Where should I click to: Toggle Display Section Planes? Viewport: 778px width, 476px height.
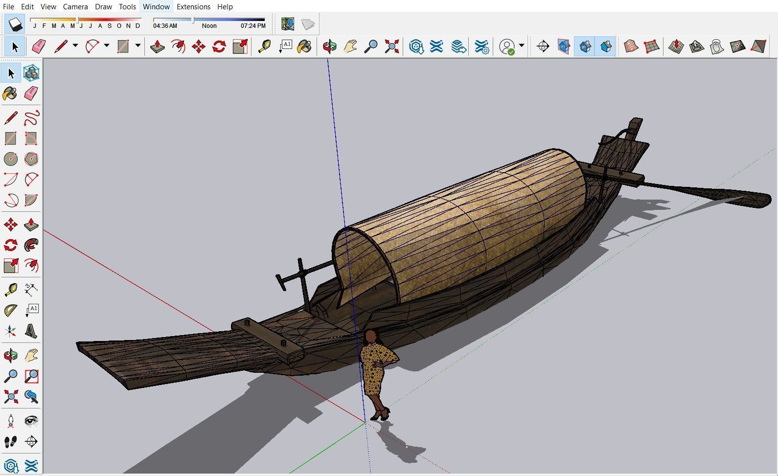pyautogui.click(x=564, y=46)
